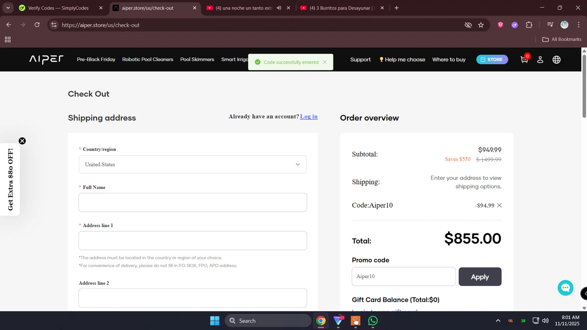Viewport: 587px width, 330px height.
Task: Click the purple shield extension icon
Action: [500, 25]
